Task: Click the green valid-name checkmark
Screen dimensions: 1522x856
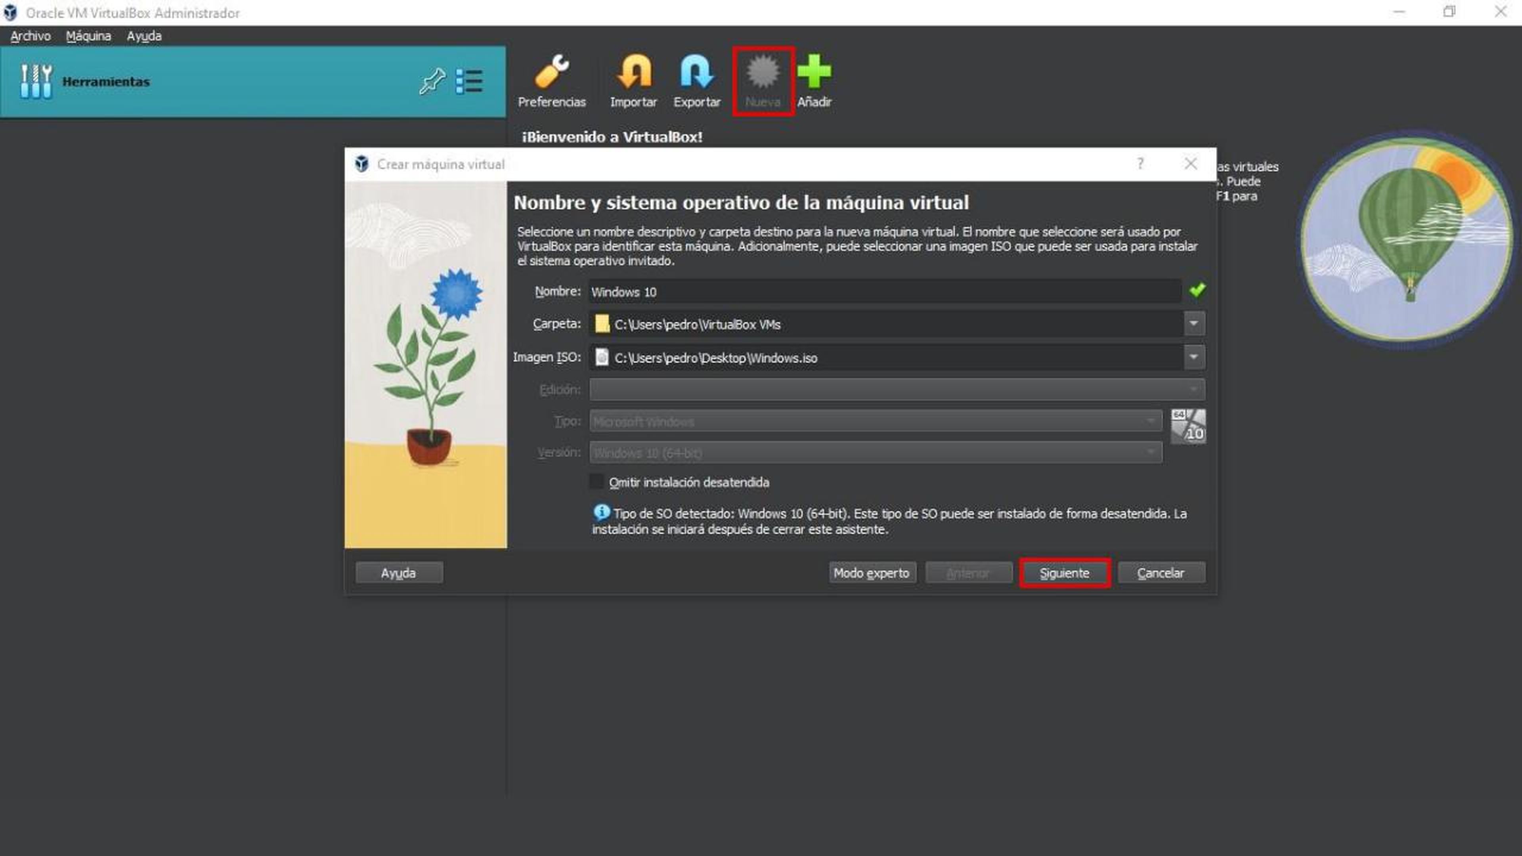Action: click(x=1197, y=290)
